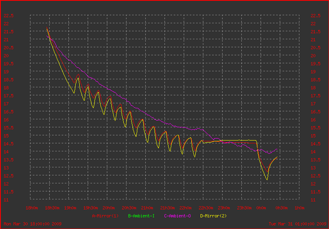The height and width of the screenshot is (229, 329).
Task: Select the C-Ambient-O legend entry
Action: (177, 216)
